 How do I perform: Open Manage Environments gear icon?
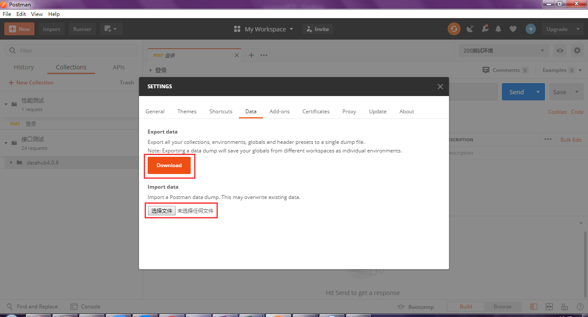[577, 50]
